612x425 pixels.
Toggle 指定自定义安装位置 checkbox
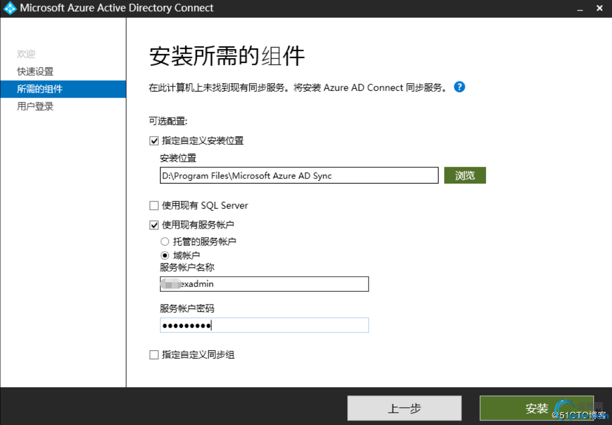(x=154, y=141)
